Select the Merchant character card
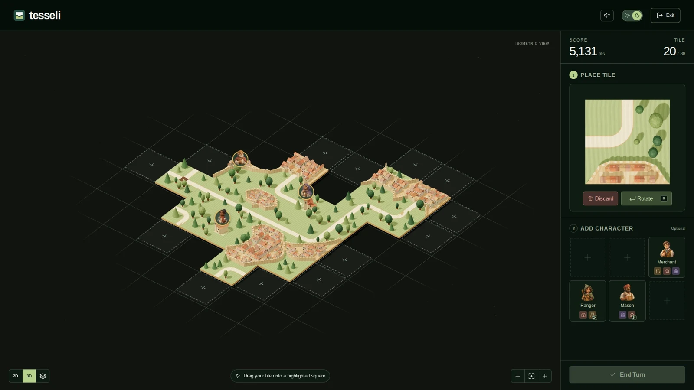 tap(667, 257)
